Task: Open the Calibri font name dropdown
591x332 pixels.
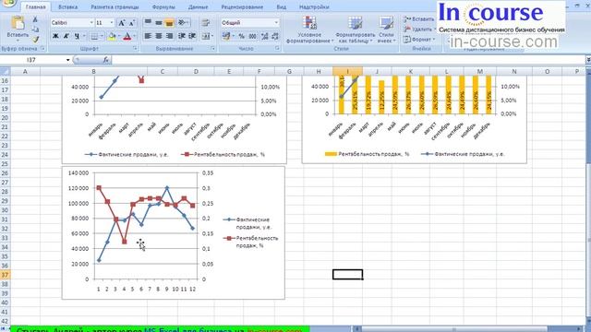Action: point(91,23)
